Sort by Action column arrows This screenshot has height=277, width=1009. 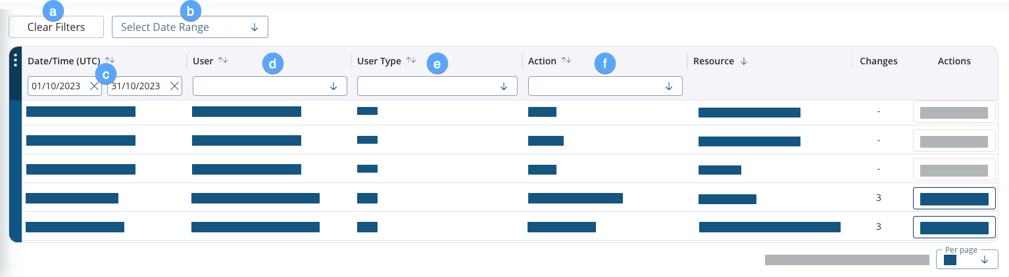[x=566, y=60]
